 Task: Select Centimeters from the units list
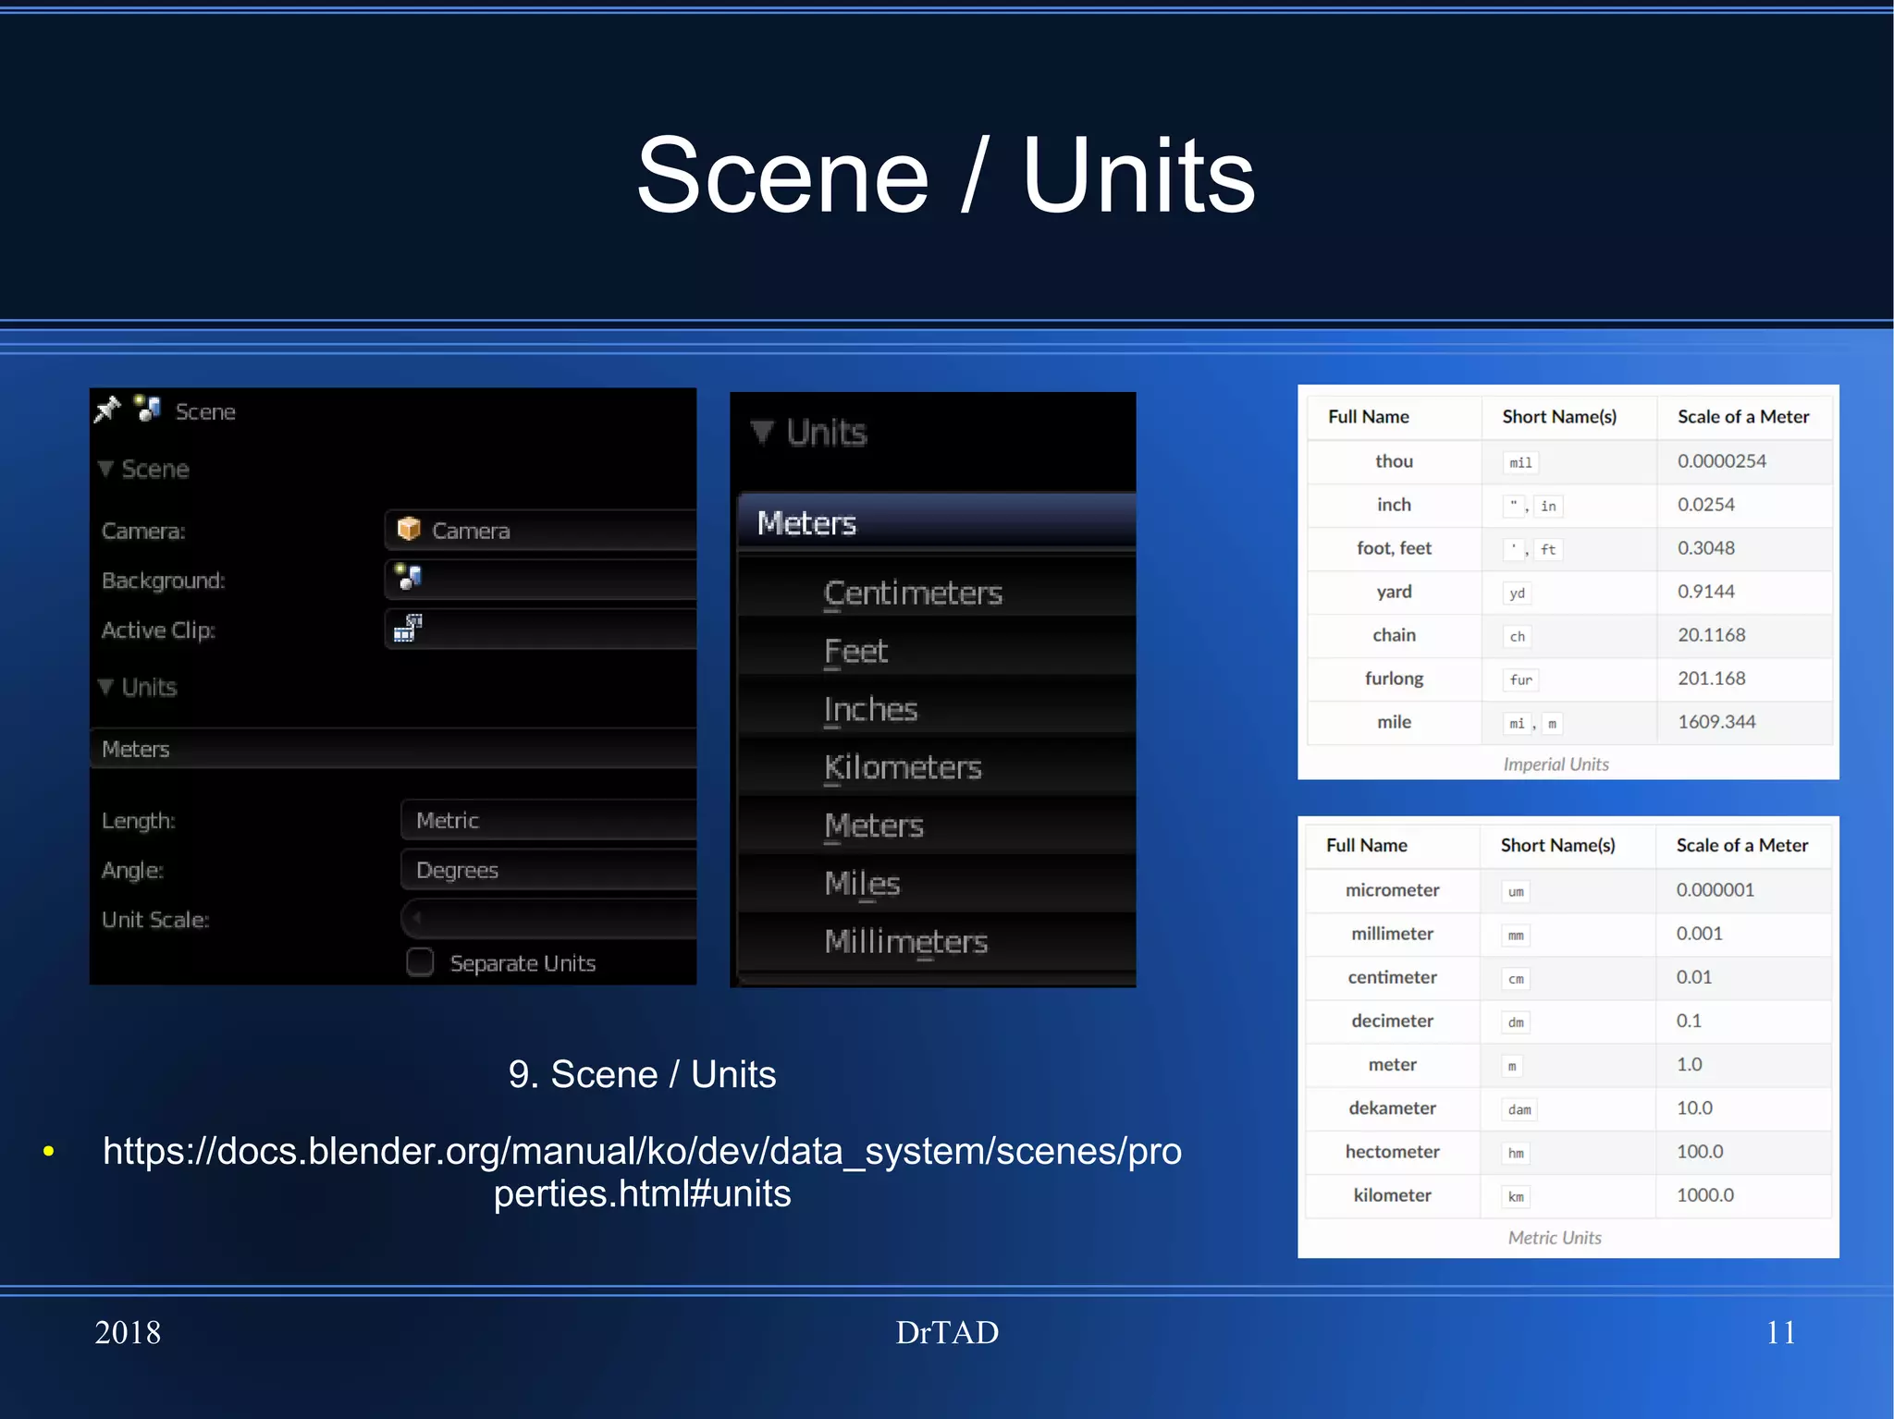913,593
